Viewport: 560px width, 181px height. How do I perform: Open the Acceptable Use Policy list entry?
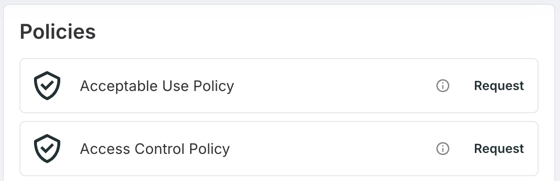[279, 86]
